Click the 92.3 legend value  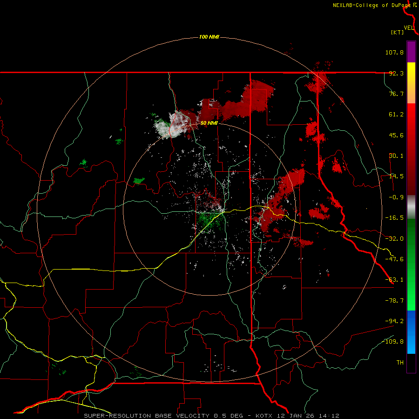(x=396, y=73)
